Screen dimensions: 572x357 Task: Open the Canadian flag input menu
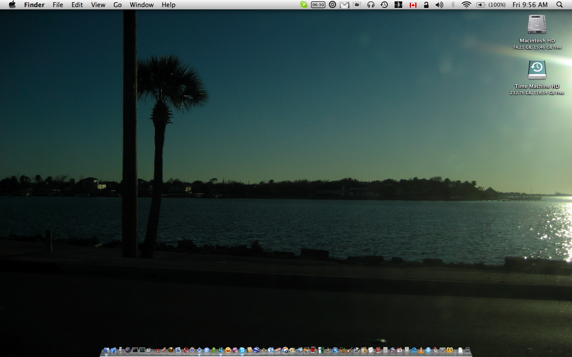413,4
